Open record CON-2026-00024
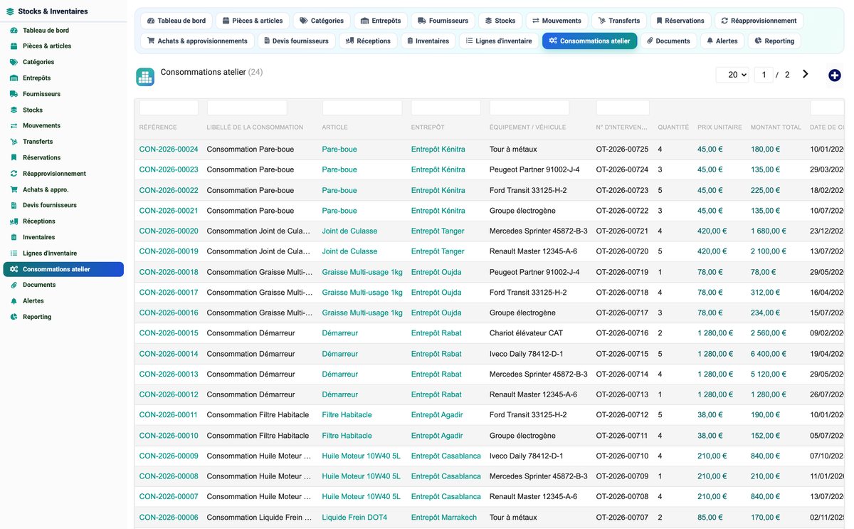854x529 pixels. point(169,150)
